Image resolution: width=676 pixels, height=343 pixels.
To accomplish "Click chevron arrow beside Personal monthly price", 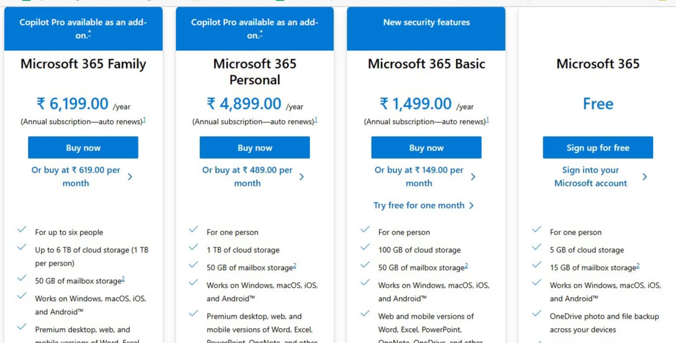I will pyautogui.click(x=302, y=177).
